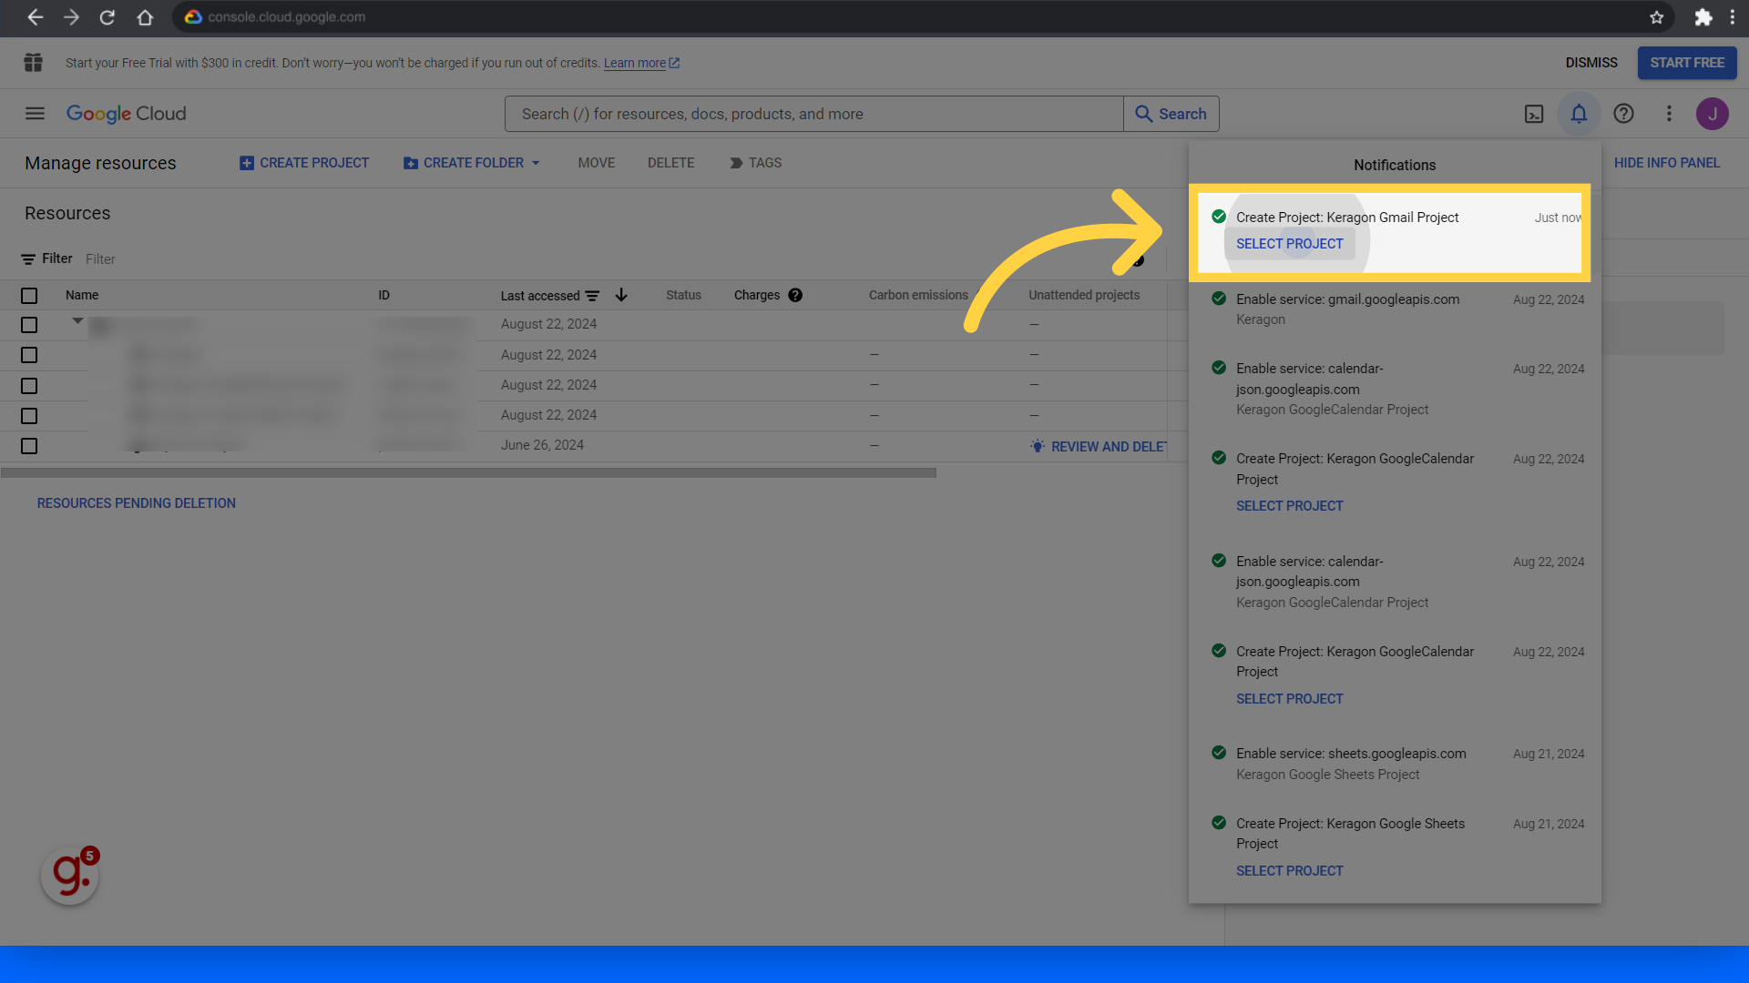Open the Charges help tooltip icon
This screenshot has width=1749, height=983.
point(795,295)
